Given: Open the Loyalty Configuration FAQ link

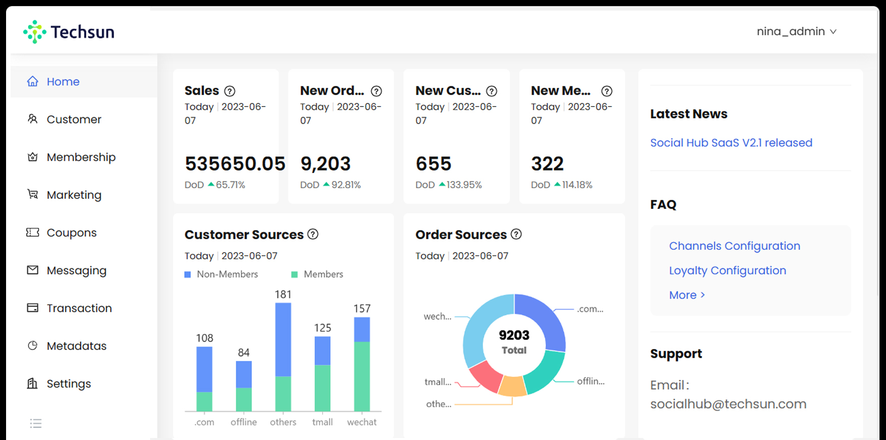Looking at the screenshot, I should point(727,271).
